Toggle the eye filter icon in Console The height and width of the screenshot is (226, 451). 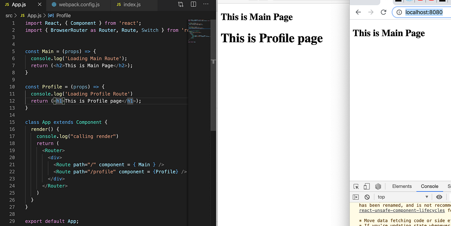[x=439, y=197]
